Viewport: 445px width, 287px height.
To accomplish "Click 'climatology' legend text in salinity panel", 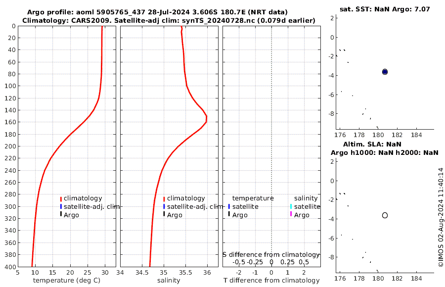I will (186, 198).
